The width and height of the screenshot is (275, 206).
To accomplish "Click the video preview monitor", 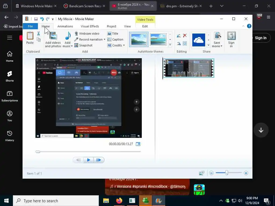I will tap(89, 98).
